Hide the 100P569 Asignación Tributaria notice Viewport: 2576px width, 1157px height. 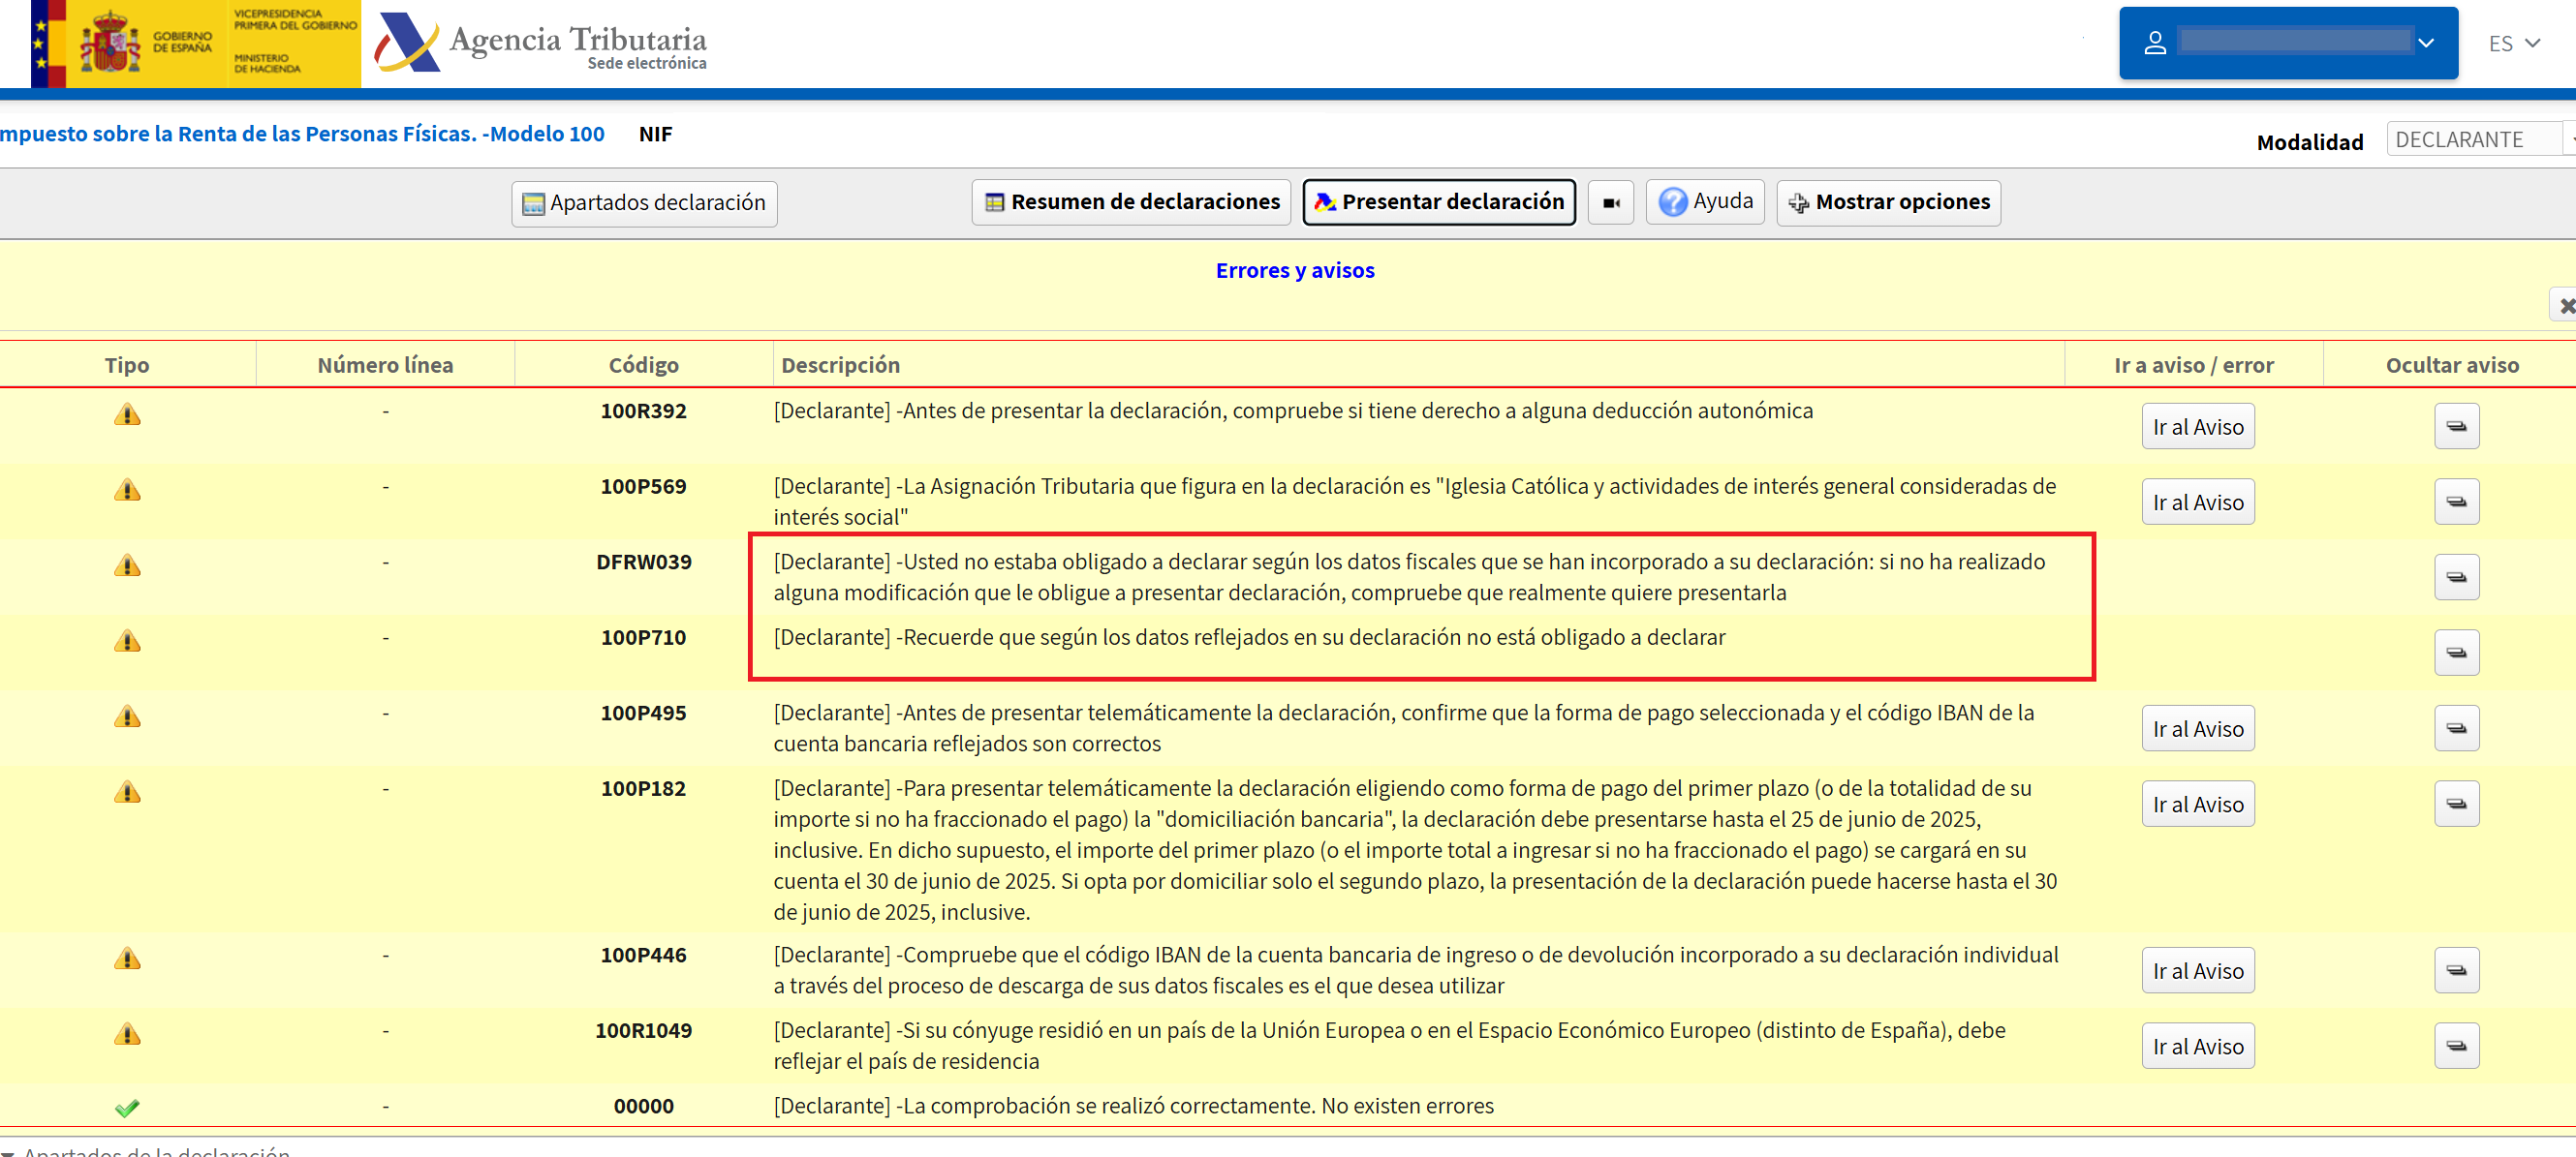click(x=2455, y=502)
